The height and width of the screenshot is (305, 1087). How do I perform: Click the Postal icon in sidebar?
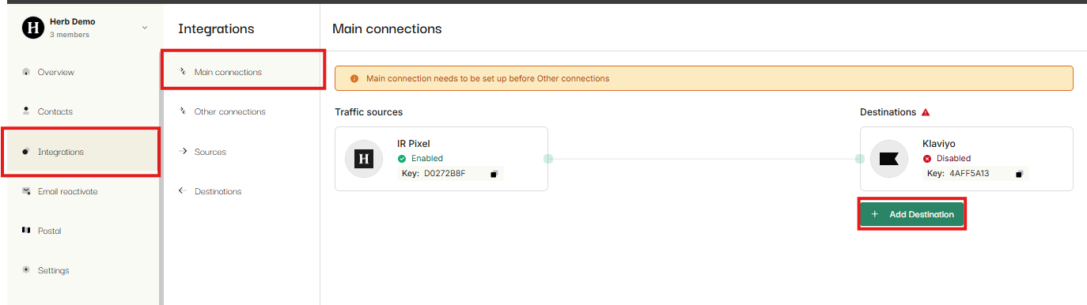26,231
